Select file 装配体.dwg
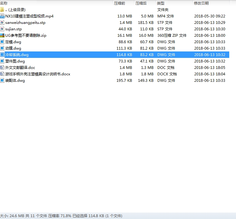 point(15,81)
